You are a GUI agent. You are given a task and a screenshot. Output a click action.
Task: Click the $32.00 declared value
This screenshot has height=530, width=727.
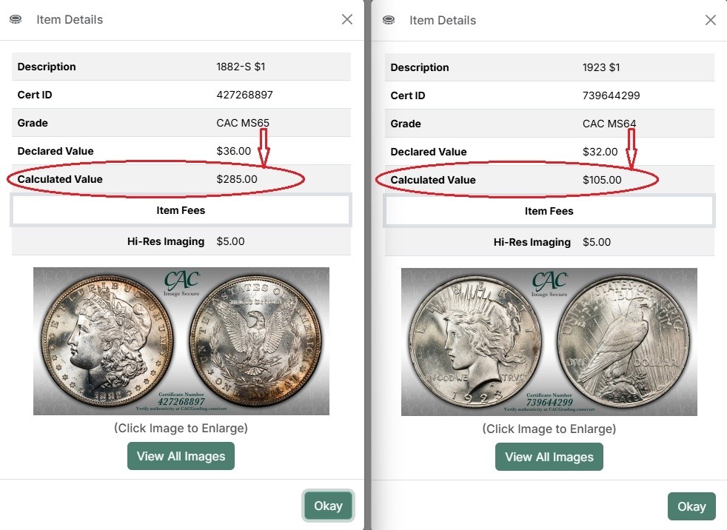600,152
